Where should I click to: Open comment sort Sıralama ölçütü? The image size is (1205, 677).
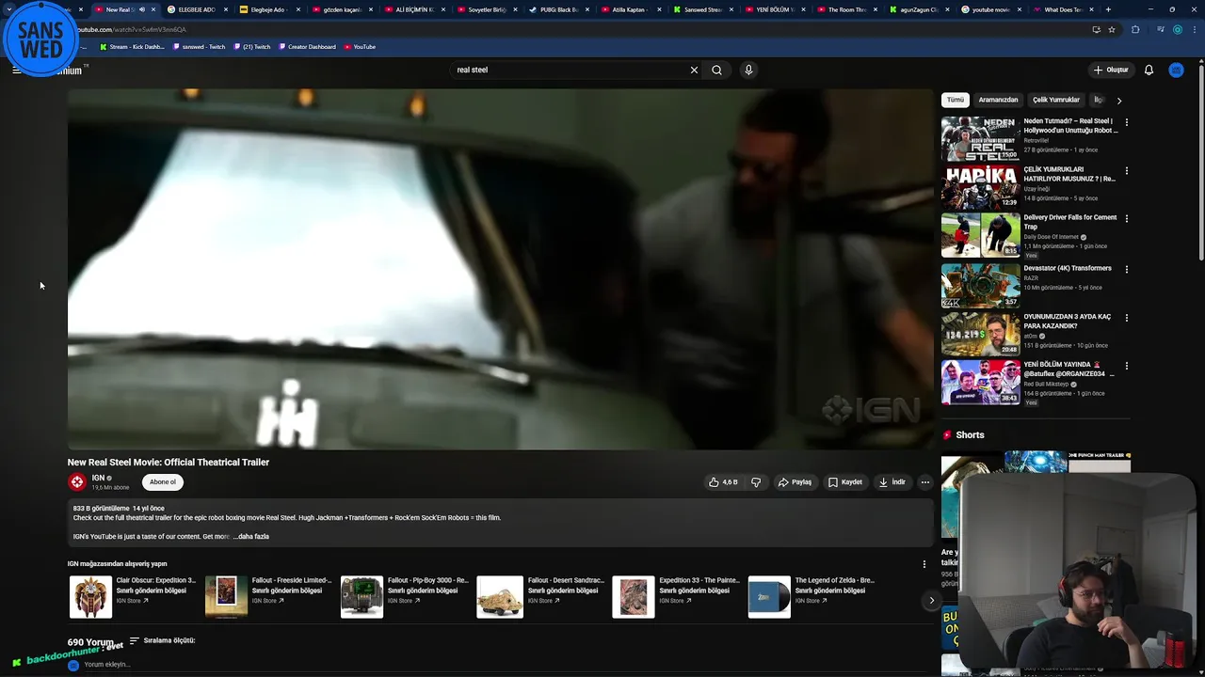pos(162,640)
